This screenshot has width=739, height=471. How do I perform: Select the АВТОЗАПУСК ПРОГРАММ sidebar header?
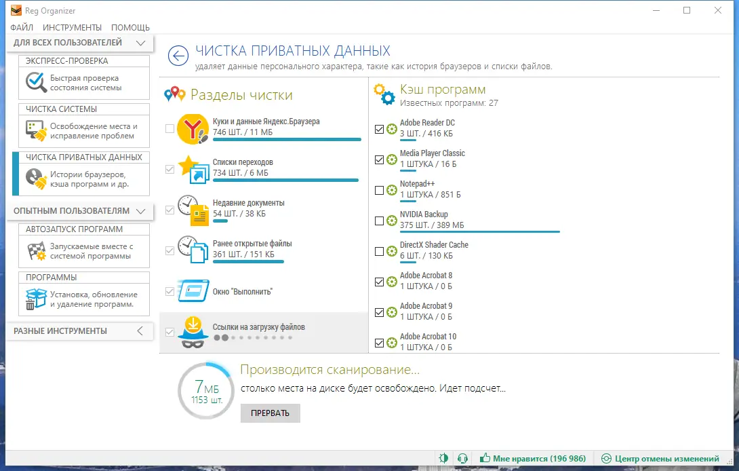click(84, 229)
